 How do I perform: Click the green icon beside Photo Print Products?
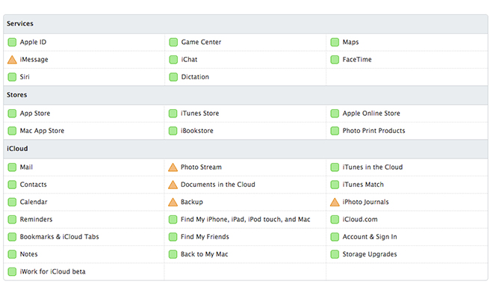[x=335, y=131]
